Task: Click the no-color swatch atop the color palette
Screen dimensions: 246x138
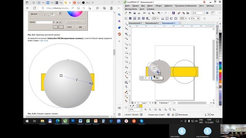Action: pyautogui.click(x=220, y=31)
